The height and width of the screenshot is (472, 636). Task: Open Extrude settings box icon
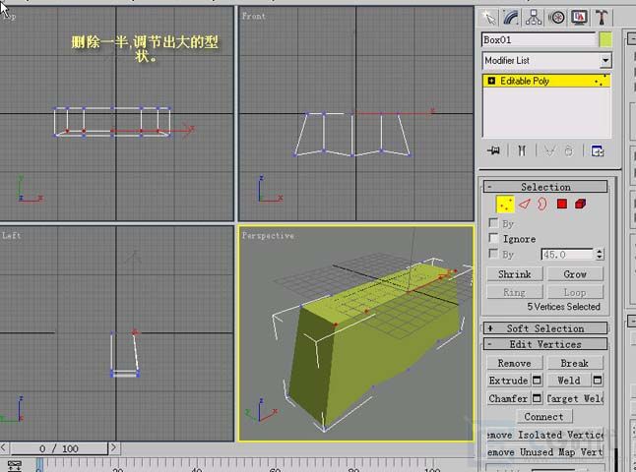[537, 381]
